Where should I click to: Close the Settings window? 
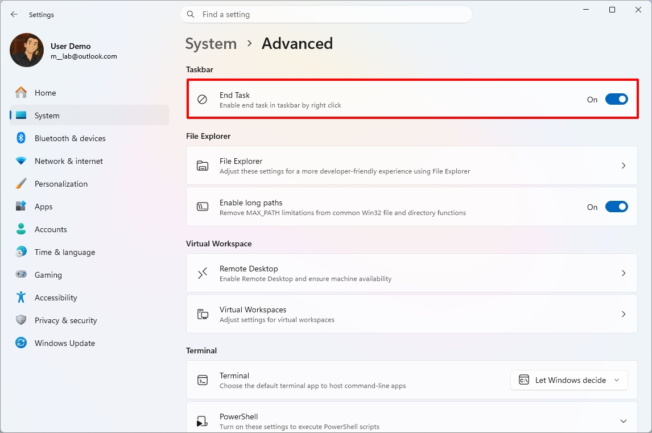point(638,10)
